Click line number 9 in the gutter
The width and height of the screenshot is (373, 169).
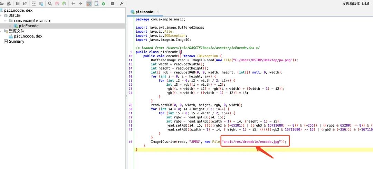[131, 52]
